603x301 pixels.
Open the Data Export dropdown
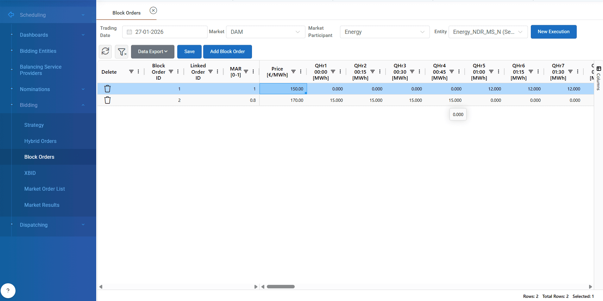[x=153, y=52]
